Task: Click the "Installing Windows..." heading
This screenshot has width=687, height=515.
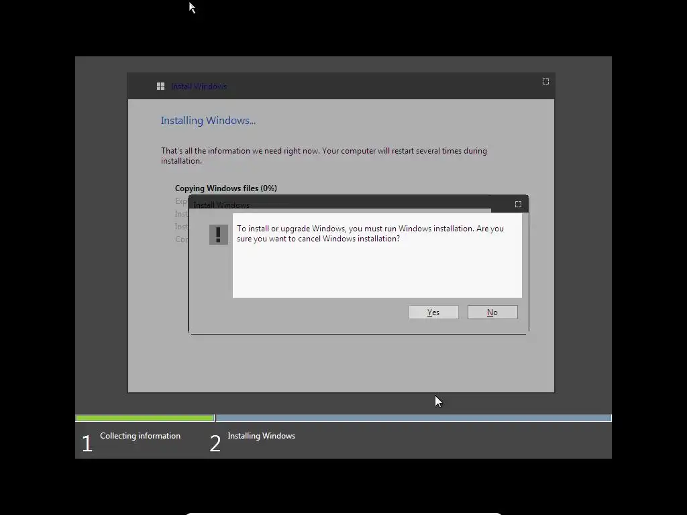Action: point(208,121)
